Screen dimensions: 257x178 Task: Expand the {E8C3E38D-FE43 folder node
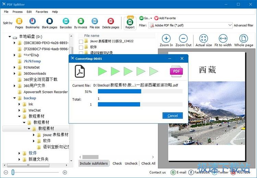[14, 43]
